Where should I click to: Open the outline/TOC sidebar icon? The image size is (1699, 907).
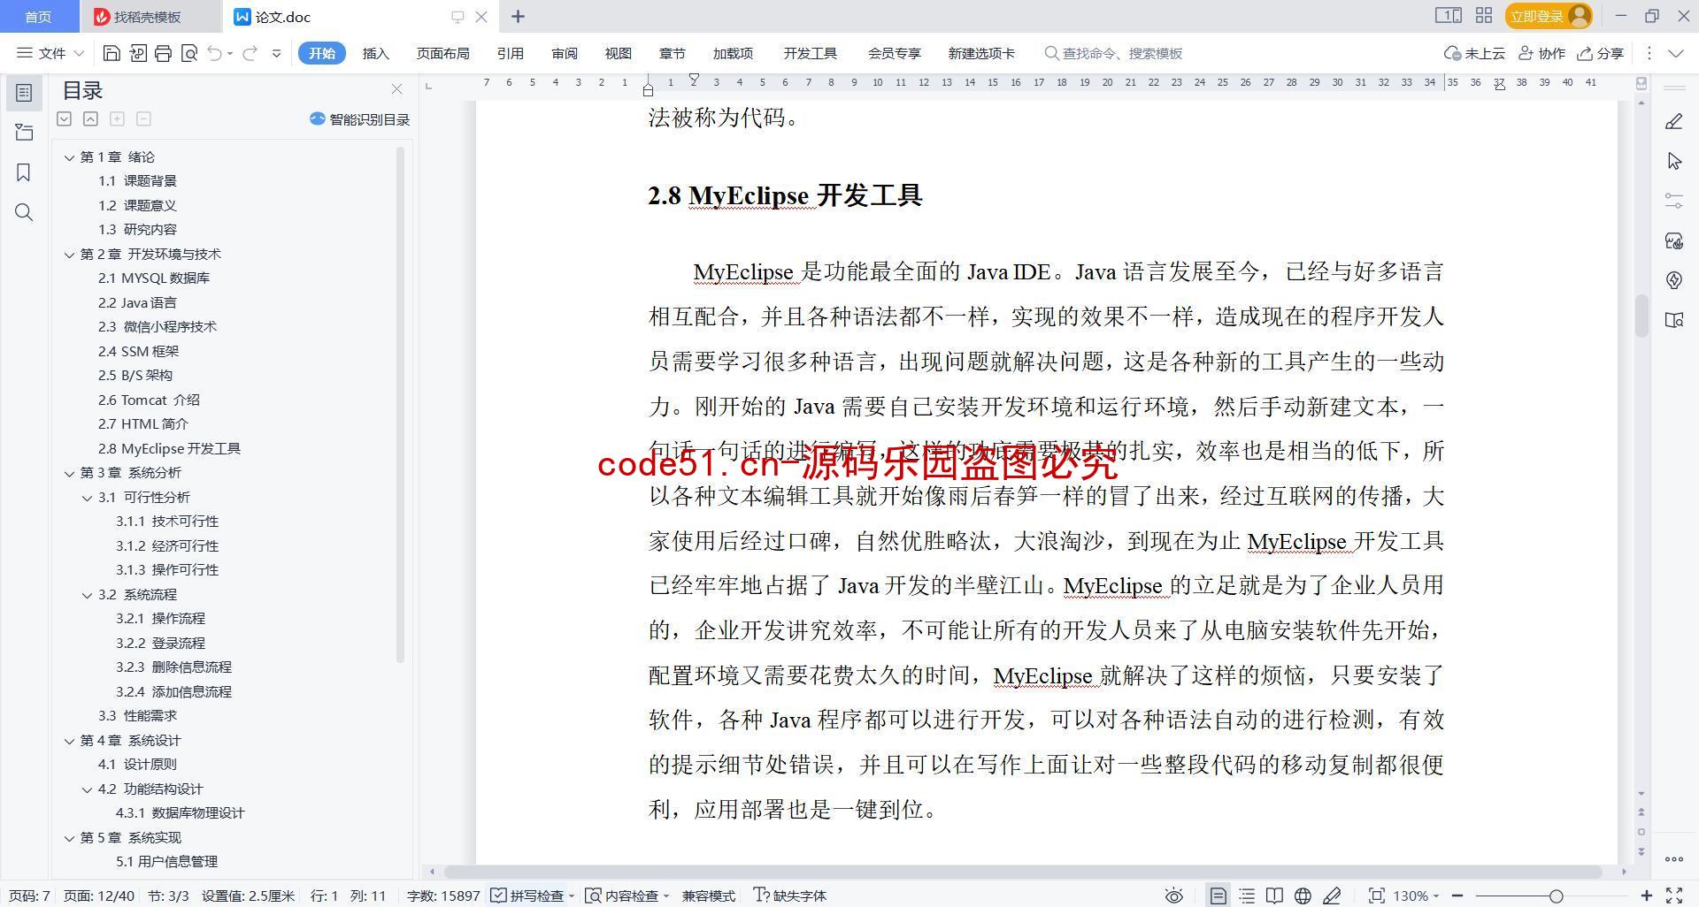24,93
